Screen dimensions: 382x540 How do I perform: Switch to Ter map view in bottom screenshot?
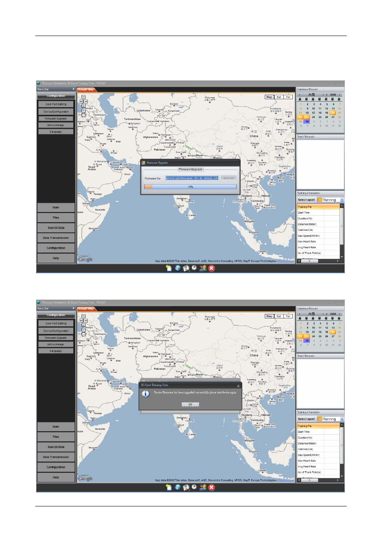pos(288,316)
